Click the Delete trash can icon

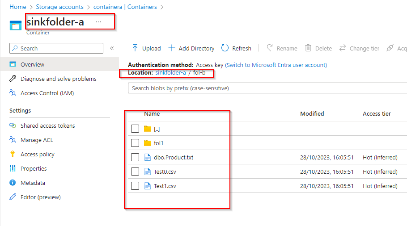point(308,48)
